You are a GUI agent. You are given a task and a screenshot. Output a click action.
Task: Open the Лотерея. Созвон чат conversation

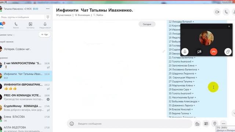pyautogui.click(x=26, y=49)
